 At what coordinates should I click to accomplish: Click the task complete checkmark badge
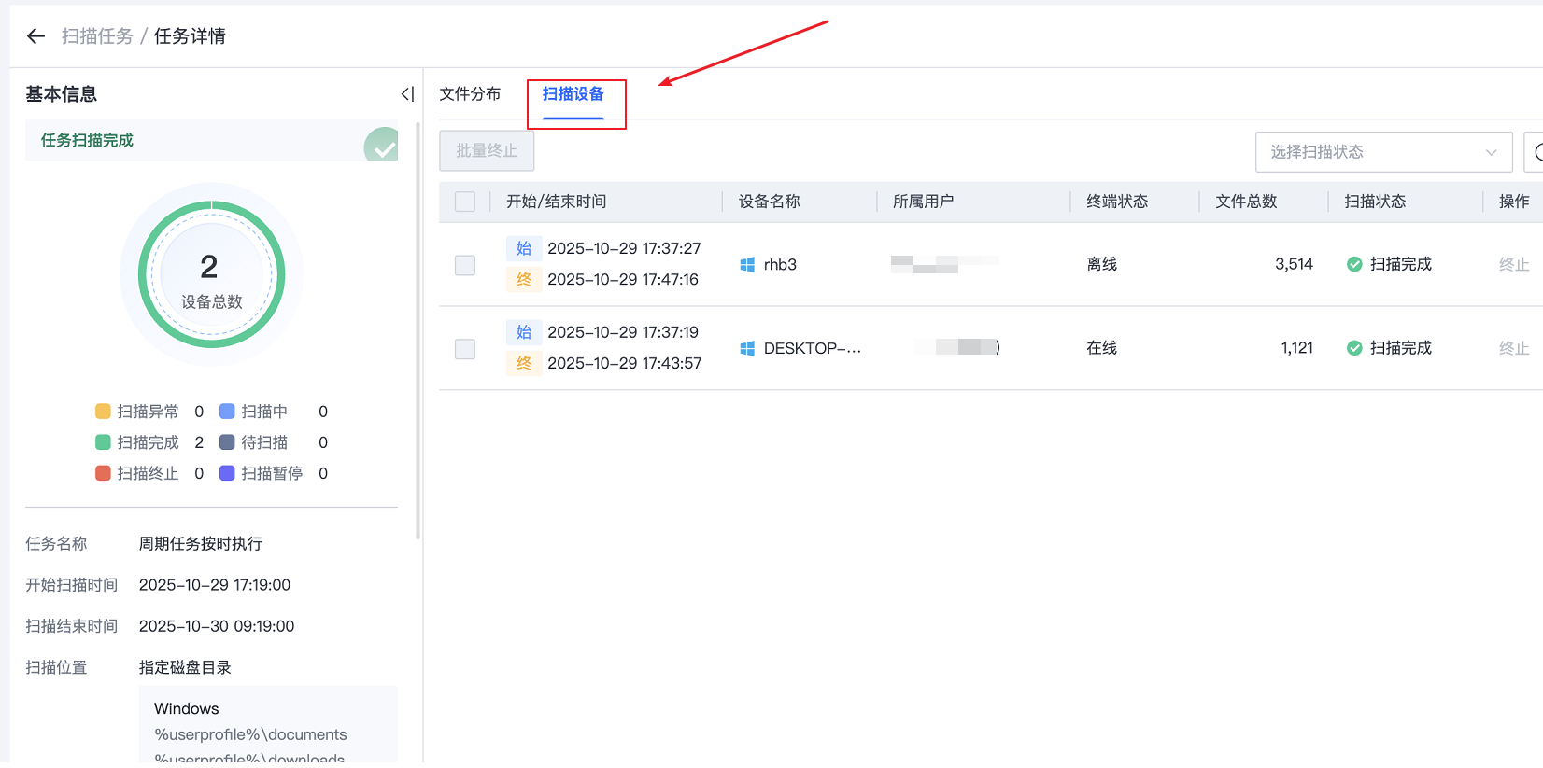pos(382,146)
